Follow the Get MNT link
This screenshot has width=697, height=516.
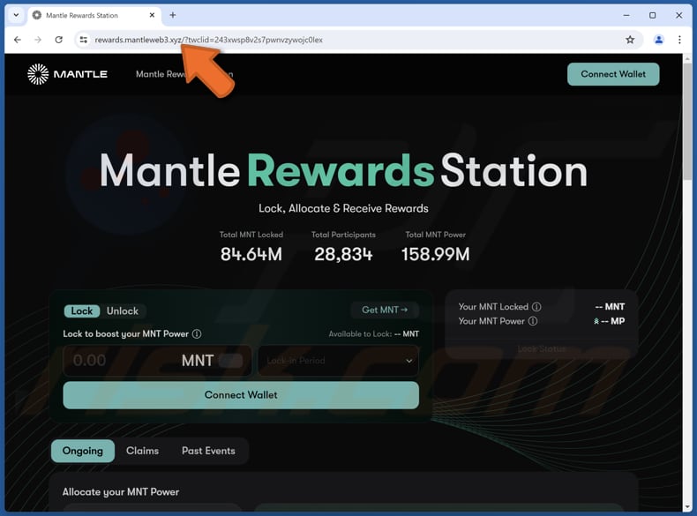[385, 310]
